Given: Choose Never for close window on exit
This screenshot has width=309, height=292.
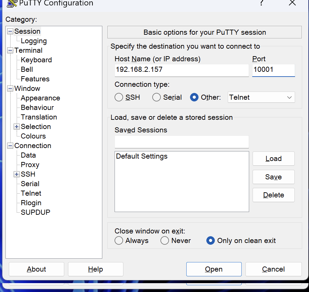Looking at the screenshot, I should (x=165, y=241).
